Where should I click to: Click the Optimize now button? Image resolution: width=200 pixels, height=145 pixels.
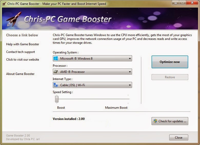170,62
